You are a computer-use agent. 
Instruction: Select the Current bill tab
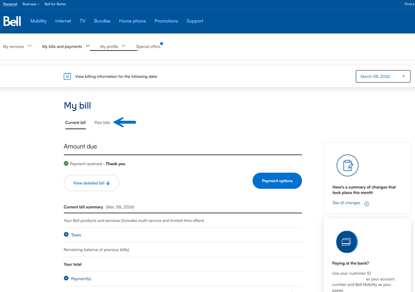(76, 123)
